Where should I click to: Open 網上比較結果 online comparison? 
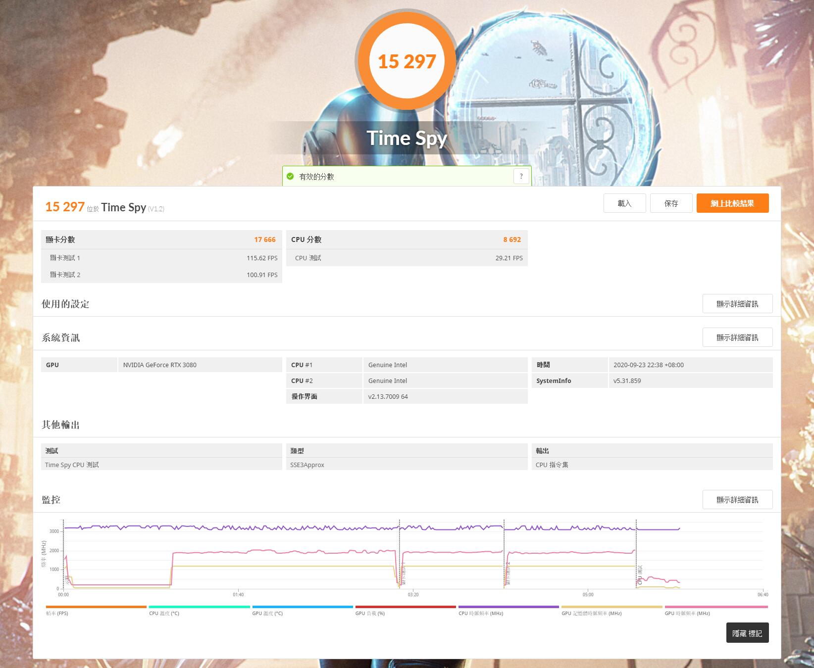[x=732, y=203]
